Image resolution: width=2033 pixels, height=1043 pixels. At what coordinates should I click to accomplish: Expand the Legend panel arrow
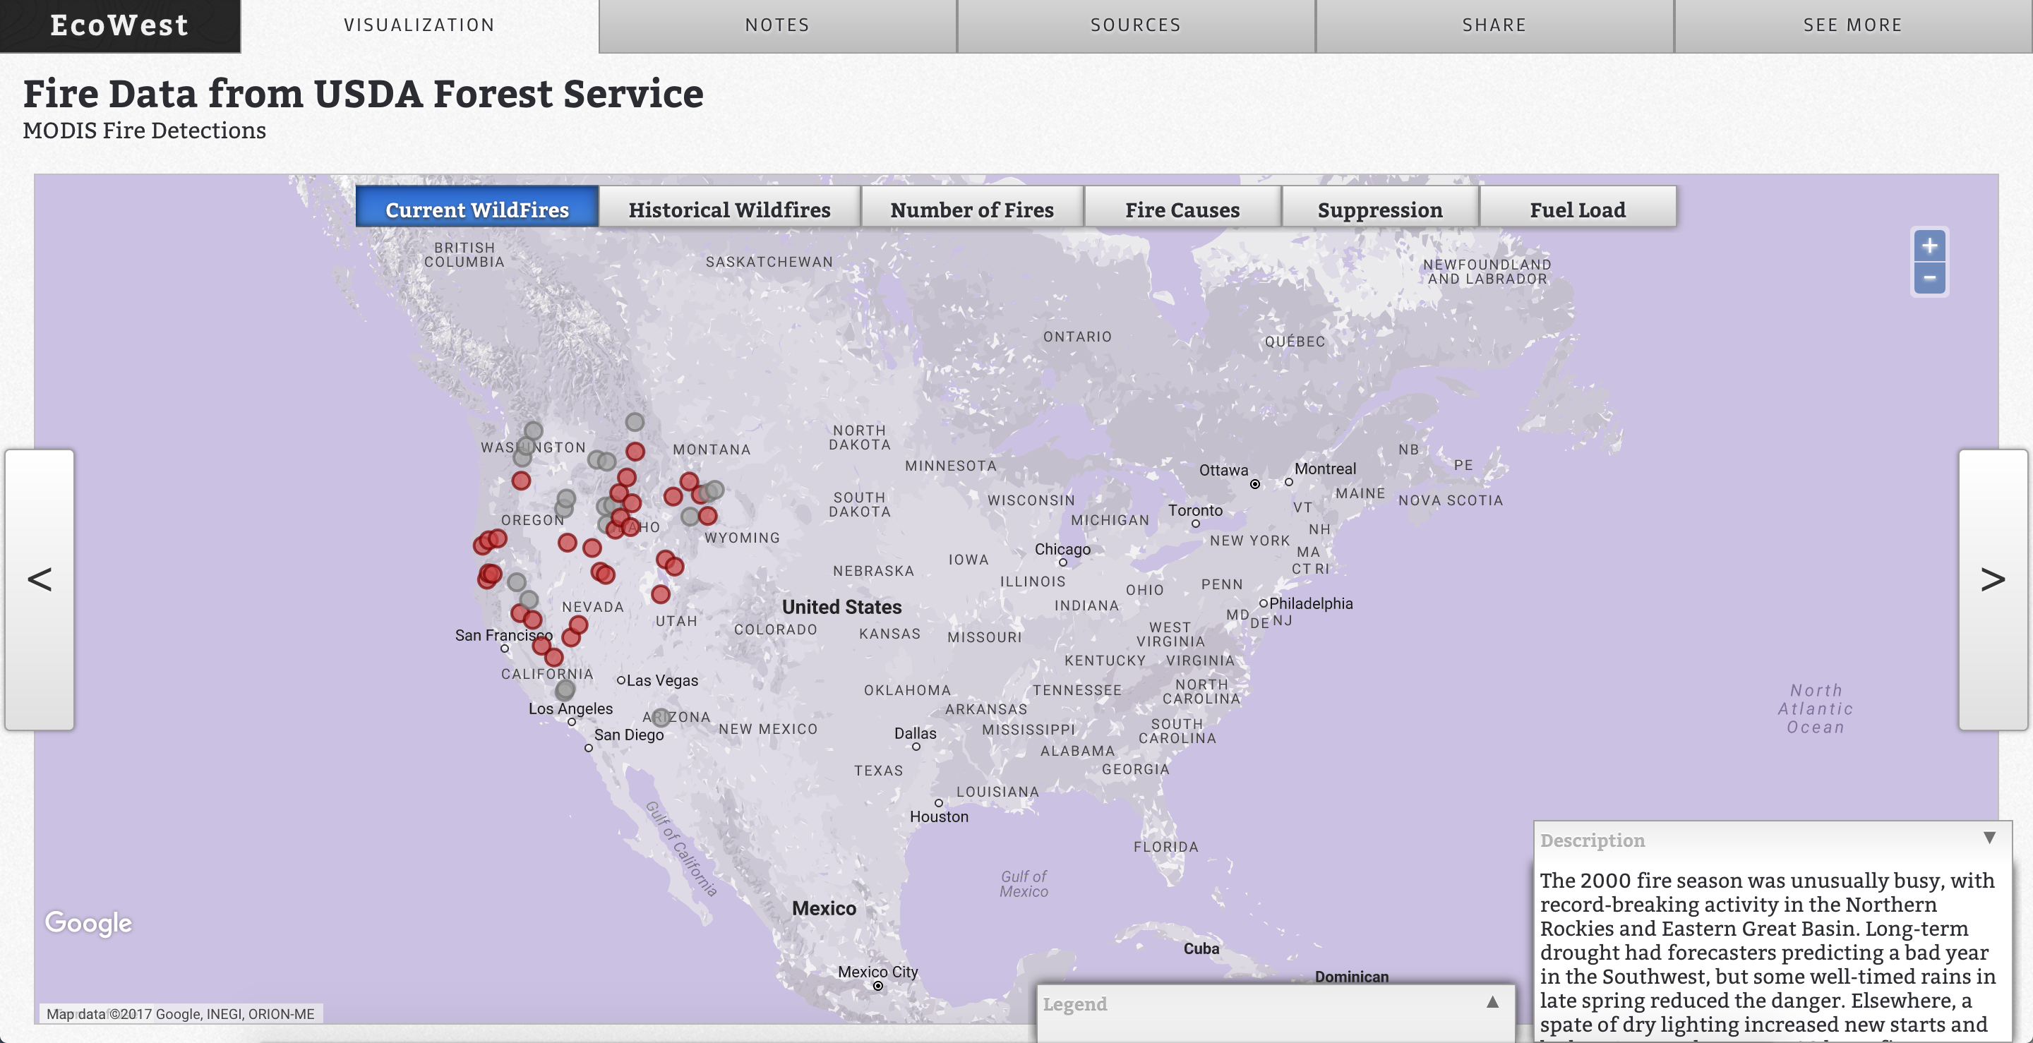tap(1492, 1002)
